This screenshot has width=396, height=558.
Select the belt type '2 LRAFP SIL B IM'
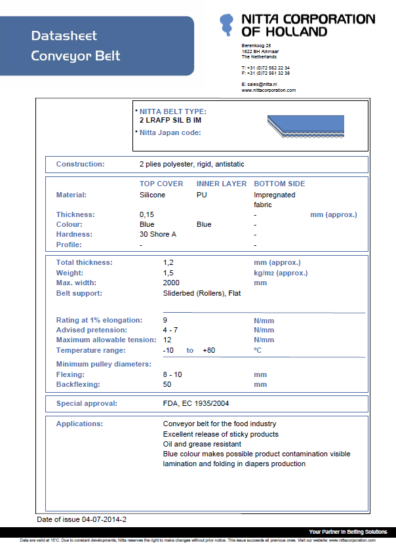click(x=170, y=120)
